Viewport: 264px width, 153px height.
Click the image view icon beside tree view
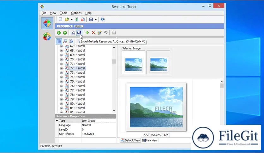(x=65, y=41)
